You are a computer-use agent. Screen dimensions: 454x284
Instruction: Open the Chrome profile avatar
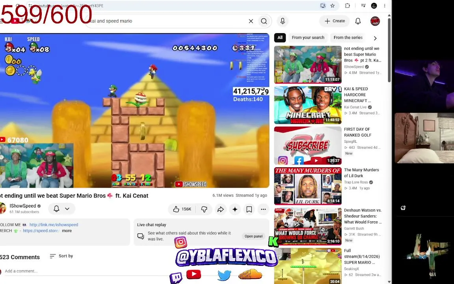374,6
